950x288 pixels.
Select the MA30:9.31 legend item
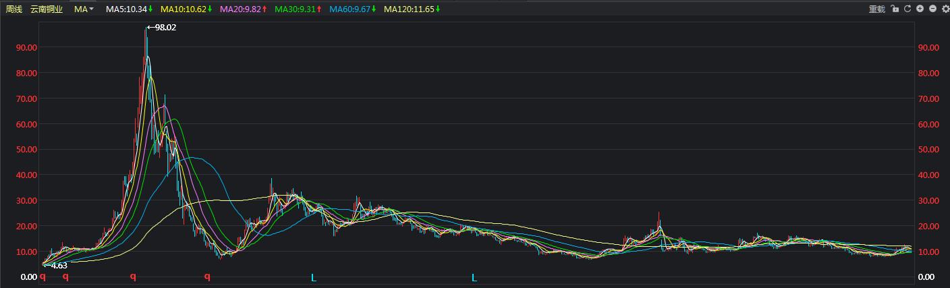pos(298,9)
